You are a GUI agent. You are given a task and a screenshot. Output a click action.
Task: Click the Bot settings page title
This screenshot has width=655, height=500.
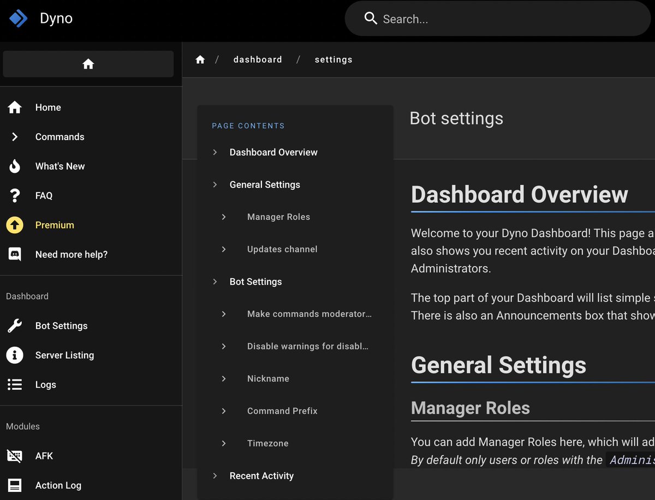(456, 118)
